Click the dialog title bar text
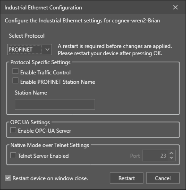The image size is (186, 190). (x=43, y=7)
